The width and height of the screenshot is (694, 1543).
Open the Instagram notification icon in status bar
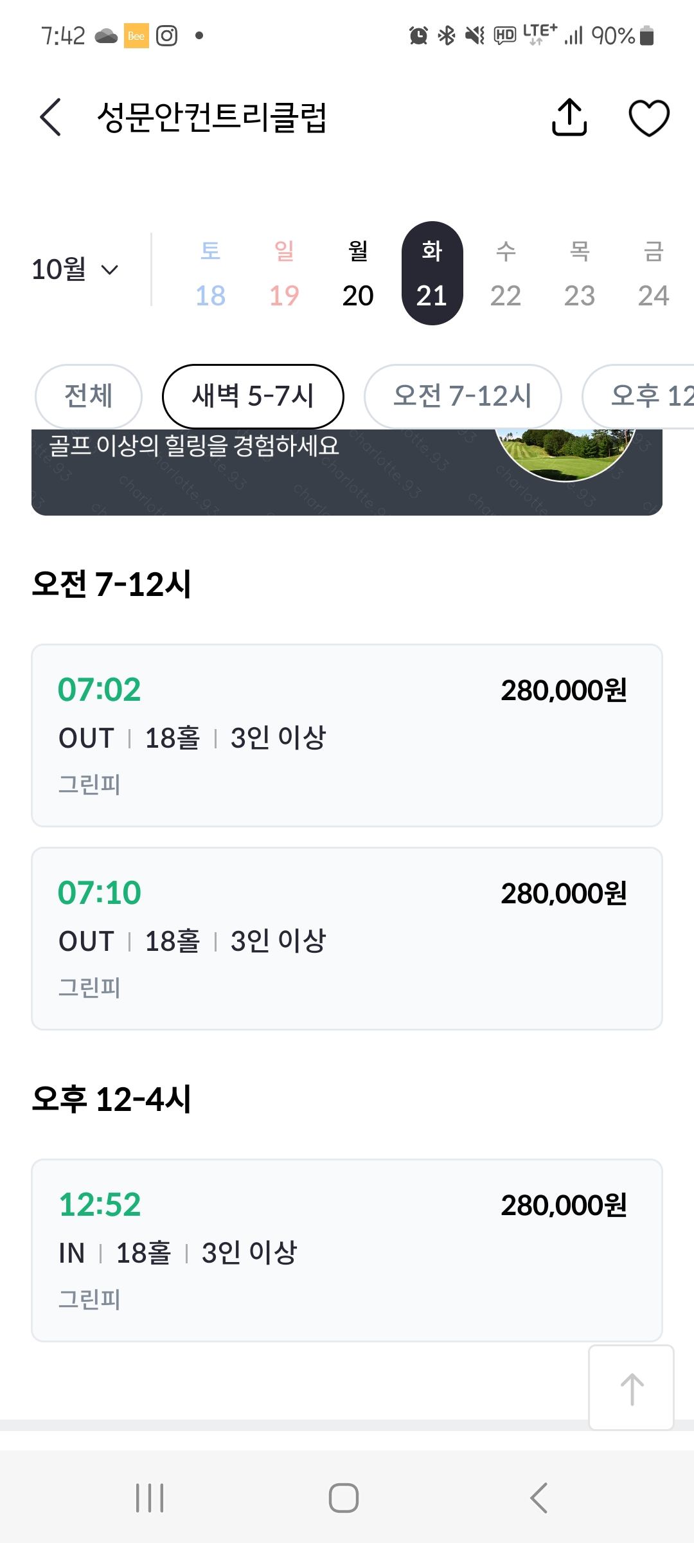(x=167, y=35)
